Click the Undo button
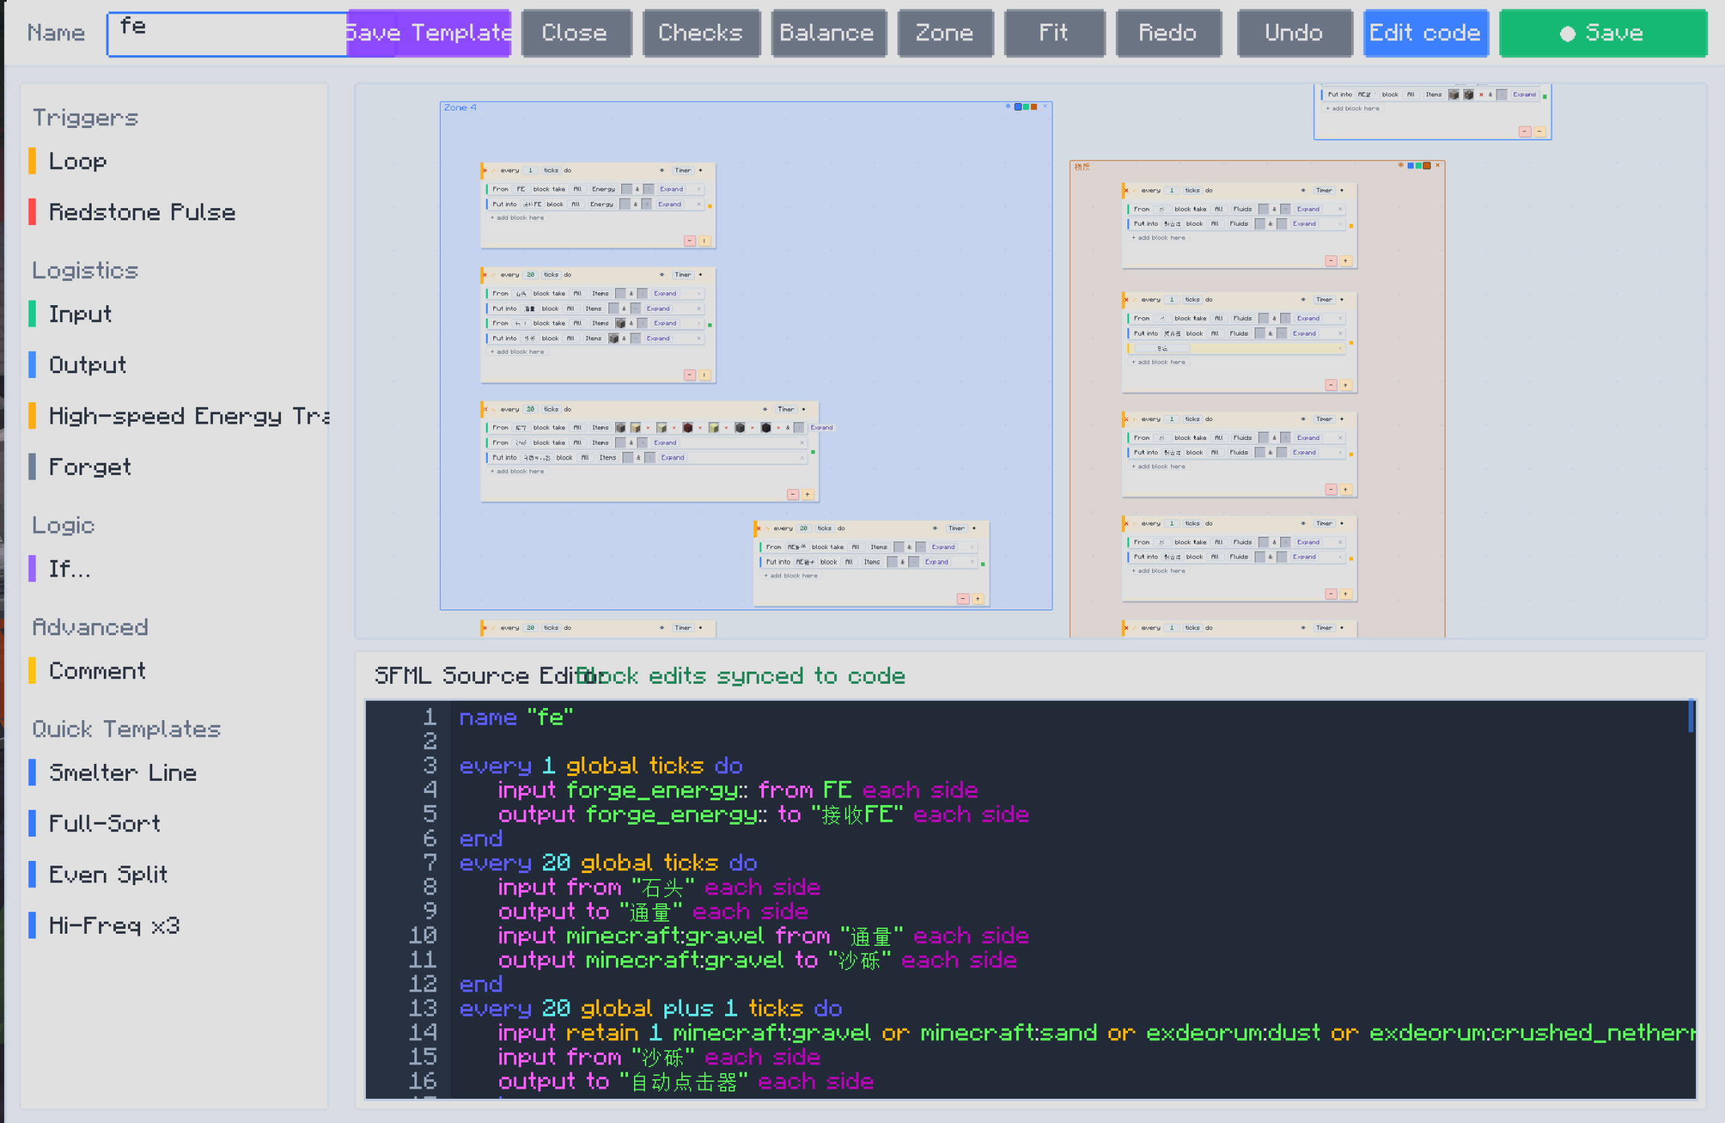Viewport: 1725px width, 1123px height. pos(1294,32)
